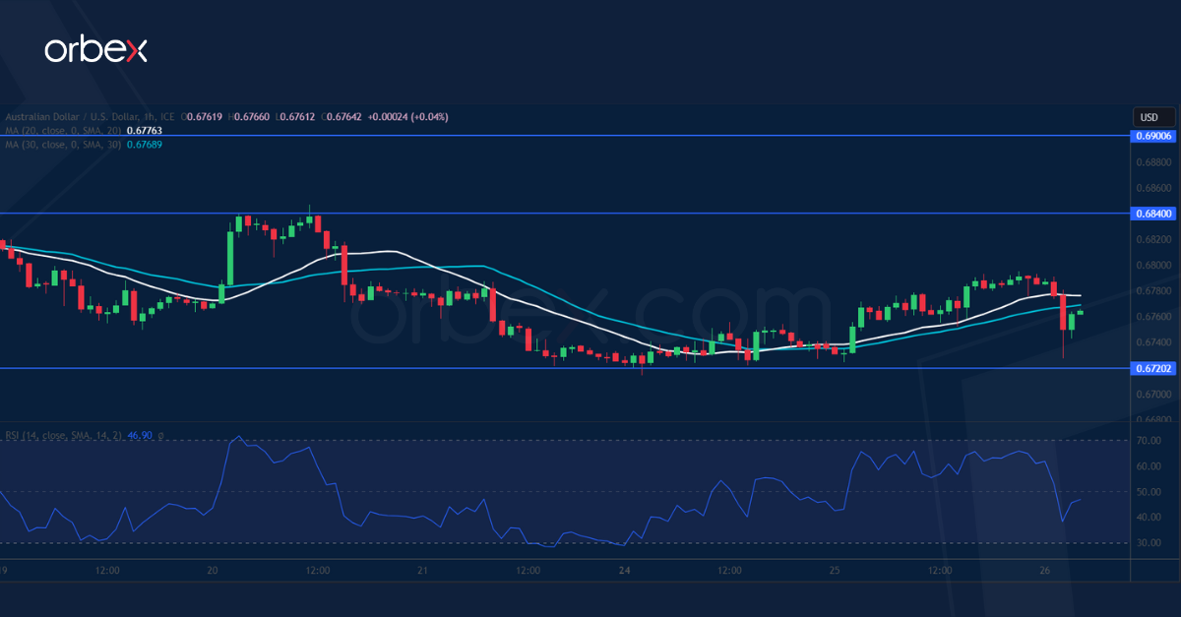
Task: Click the RSI (14, close, SMA) legend
Action: coord(63,434)
